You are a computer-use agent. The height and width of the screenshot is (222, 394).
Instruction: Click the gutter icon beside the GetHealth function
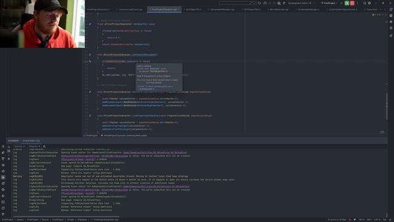pyautogui.click(x=90, y=24)
